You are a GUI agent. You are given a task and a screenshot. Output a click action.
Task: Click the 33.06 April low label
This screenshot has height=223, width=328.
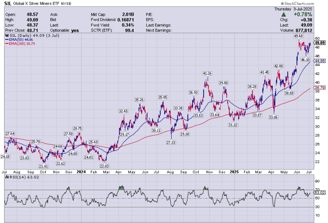click(x=273, y=117)
